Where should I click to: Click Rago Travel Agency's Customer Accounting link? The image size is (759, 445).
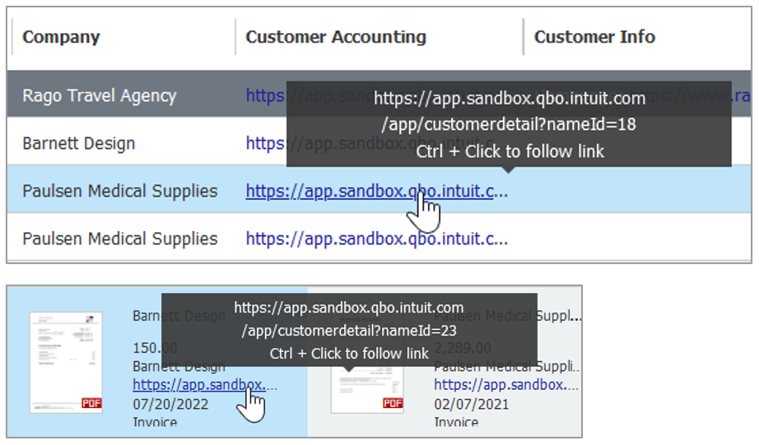(x=265, y=96)
